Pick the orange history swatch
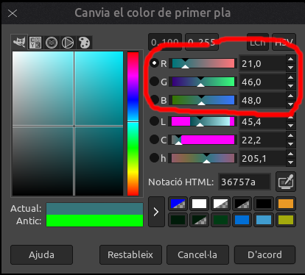This screenshot has width=305, height=275. click(286, 204)
